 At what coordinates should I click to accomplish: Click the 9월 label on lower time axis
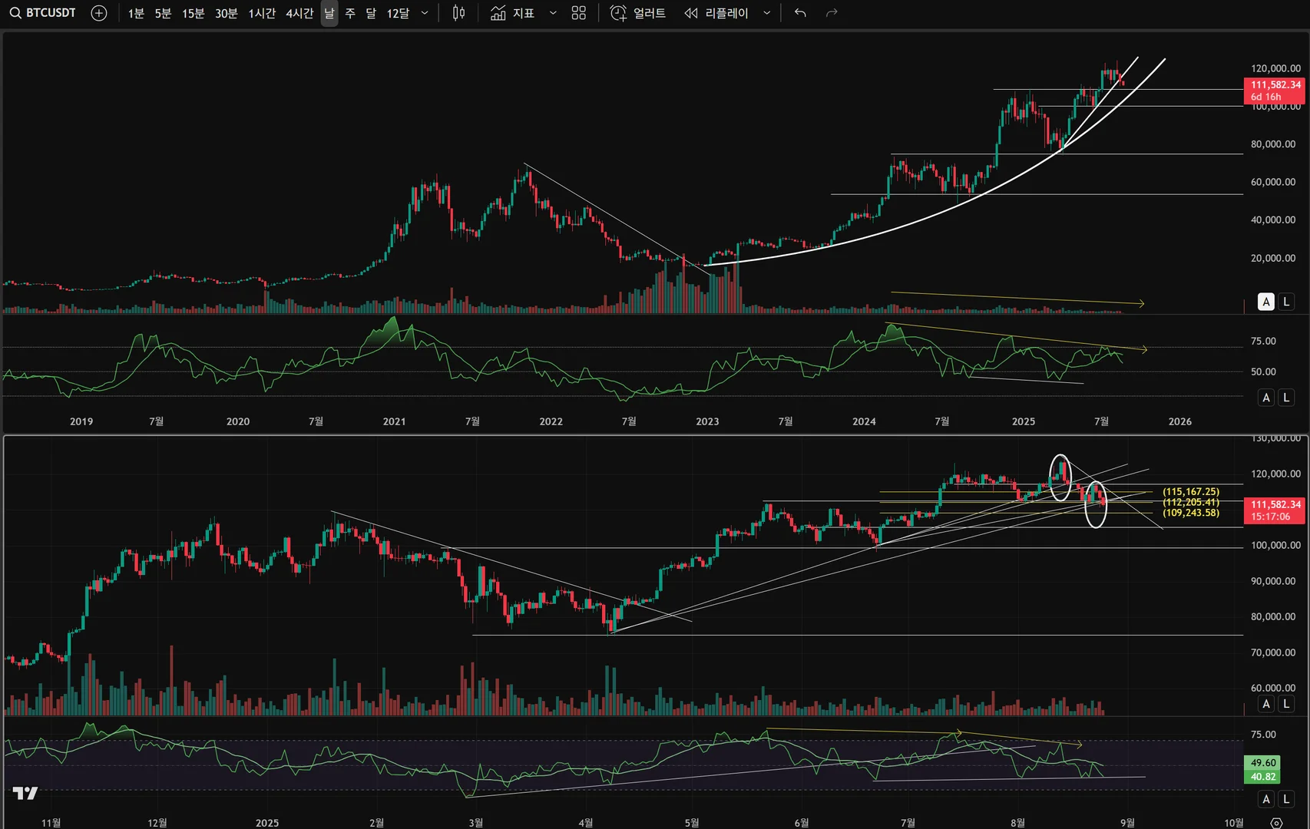[x=1127, y=823]
